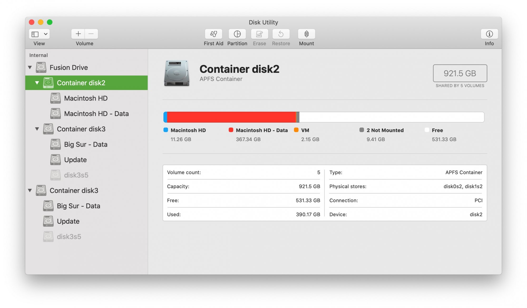The image size is (527, 308).
Task: Click the Container disk2 drive icon in sidebar
Action: coord(48,83)
